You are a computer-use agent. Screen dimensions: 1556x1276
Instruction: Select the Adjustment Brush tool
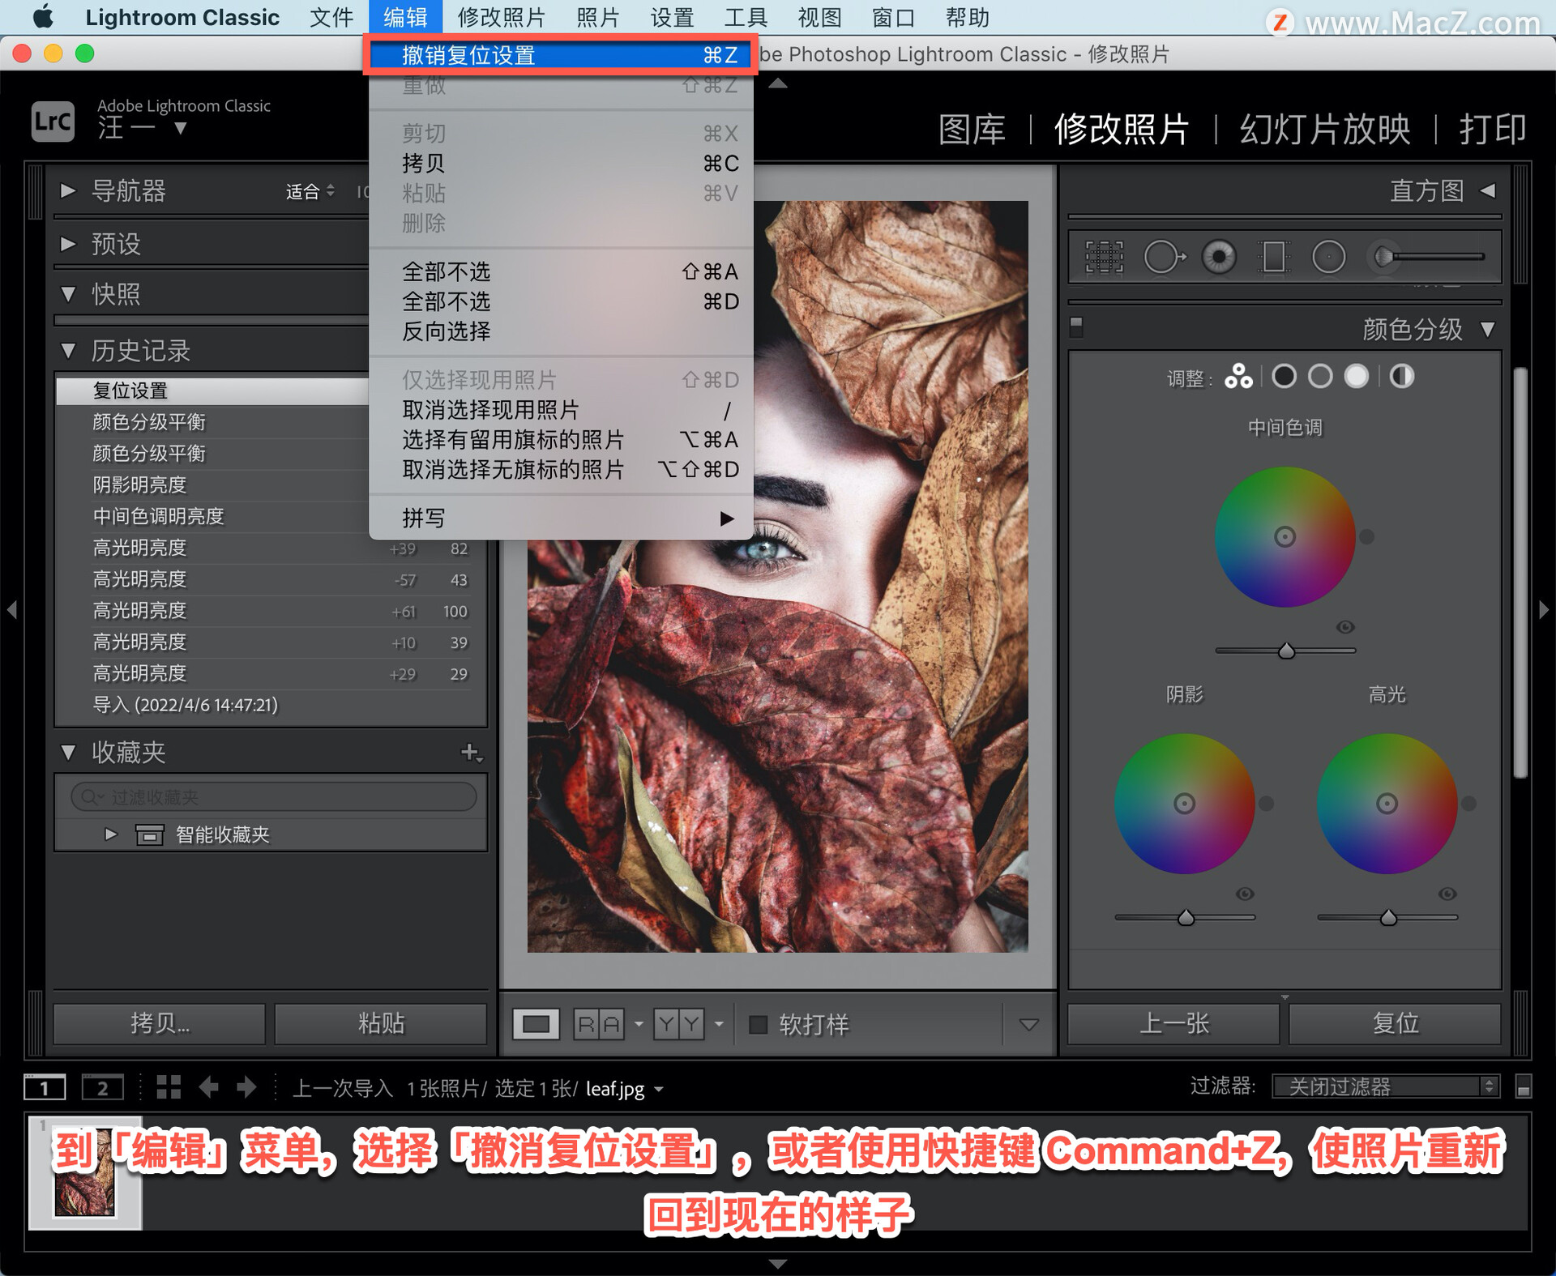click(1426, 257)
